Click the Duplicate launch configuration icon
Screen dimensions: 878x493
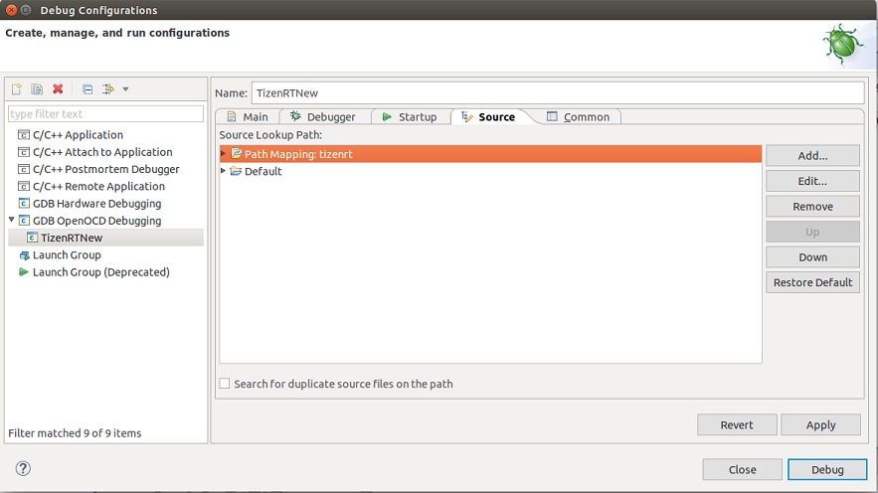[37, 89]
